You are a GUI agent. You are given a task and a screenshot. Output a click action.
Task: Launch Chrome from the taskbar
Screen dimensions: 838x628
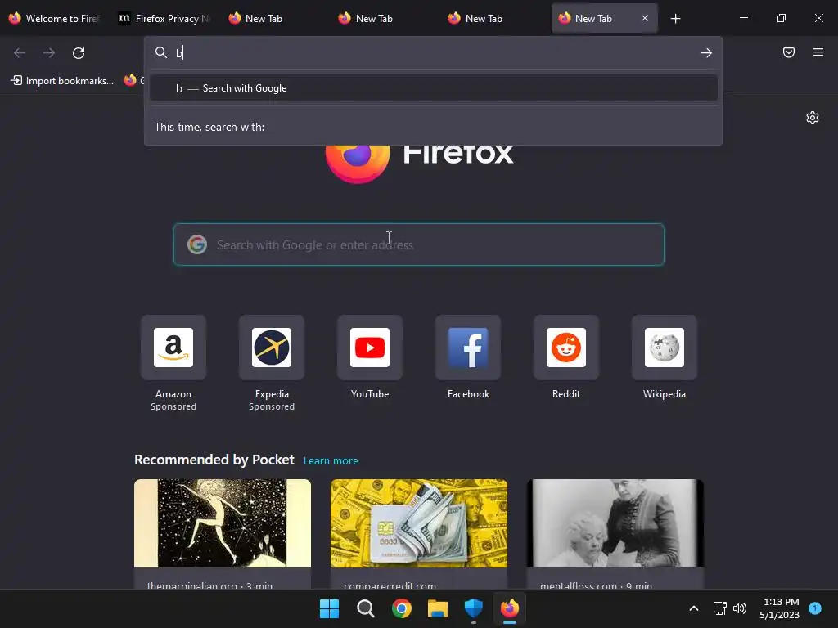coord(401,608)
